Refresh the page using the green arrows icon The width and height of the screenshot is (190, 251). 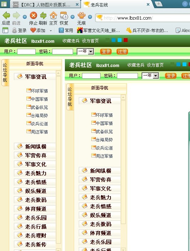(x=43, y=16)
